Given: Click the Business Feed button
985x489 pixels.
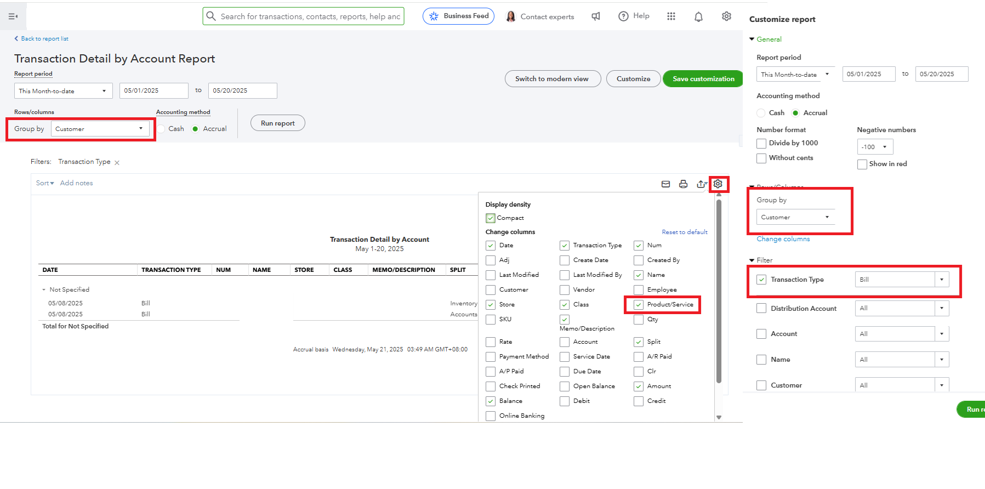Looking at the screenshot, I should pyautogui.click(x=458, y=16).
